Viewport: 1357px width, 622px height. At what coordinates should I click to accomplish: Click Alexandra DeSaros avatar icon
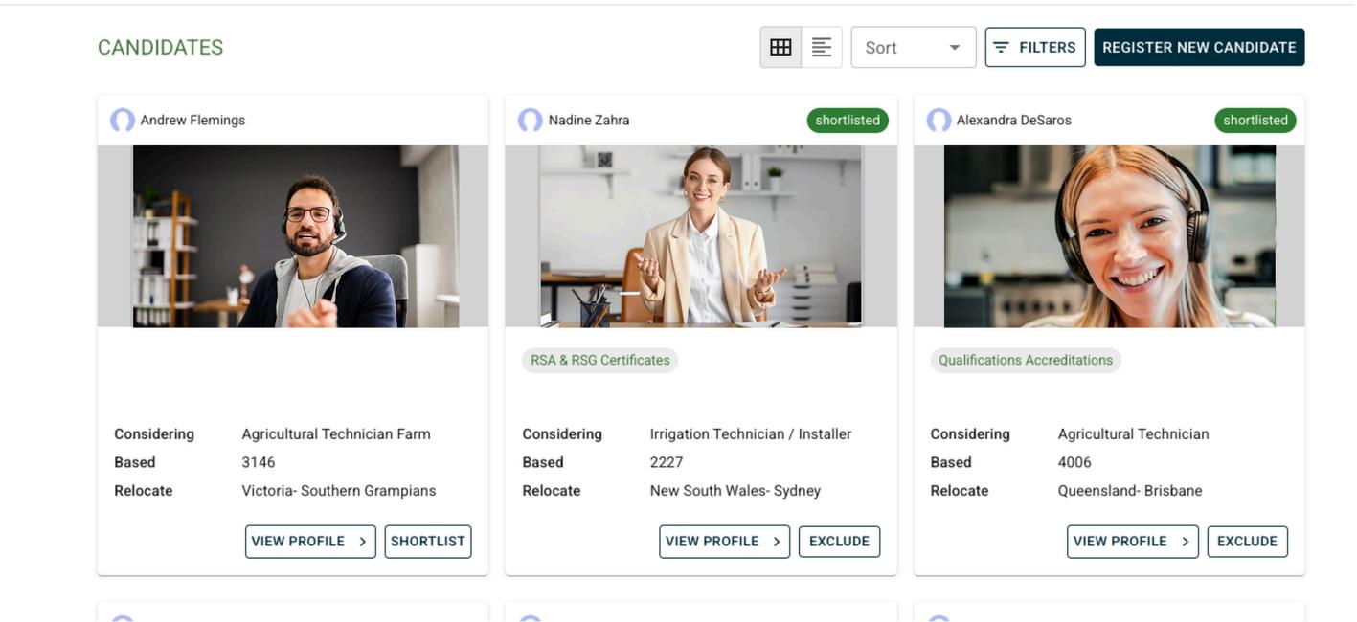[939, 121]
